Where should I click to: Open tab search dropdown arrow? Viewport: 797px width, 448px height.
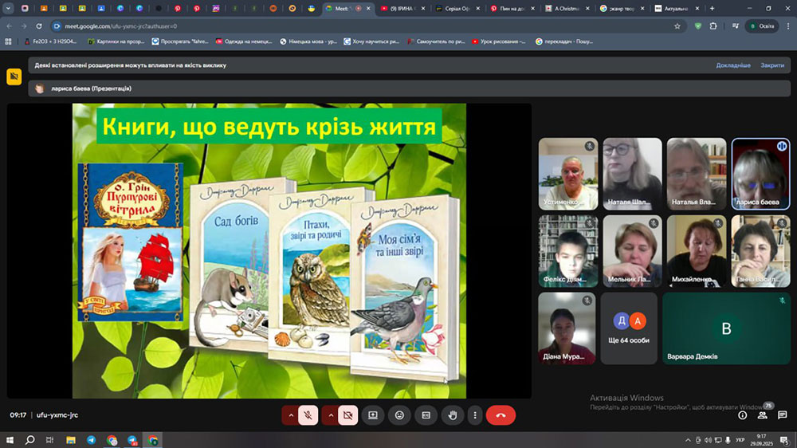click(8, 8)
